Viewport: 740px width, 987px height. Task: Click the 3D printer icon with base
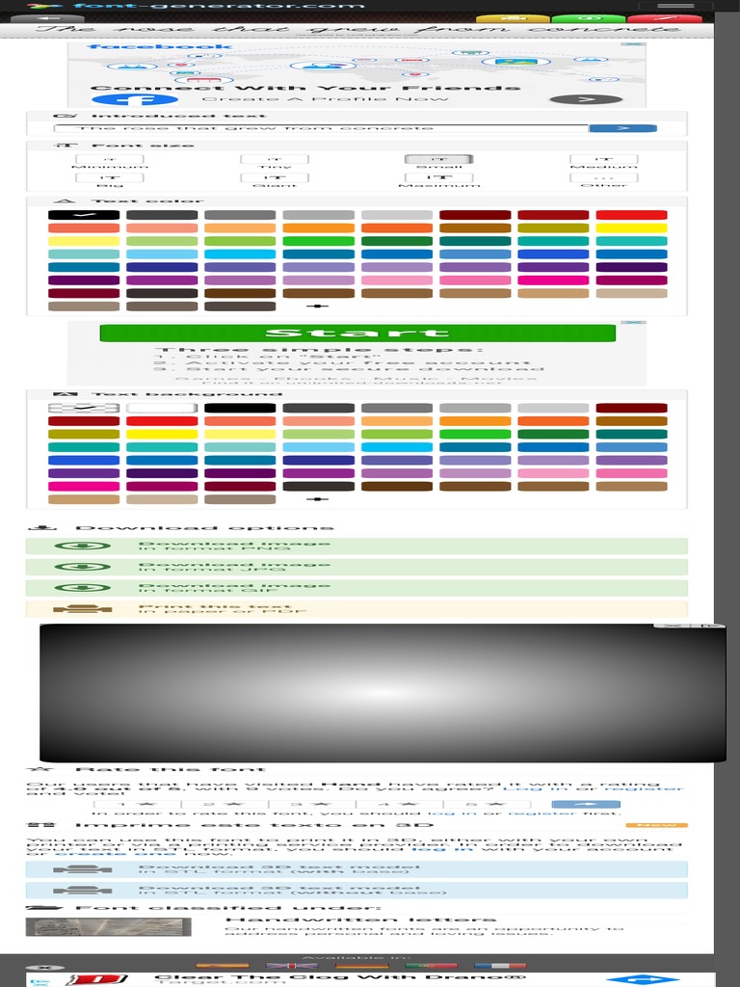pyautogui.click(x=83, y=869)
